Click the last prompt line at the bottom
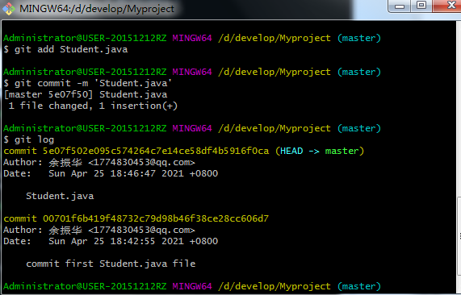Screen dimensions: 461x295 pos(192,286)
